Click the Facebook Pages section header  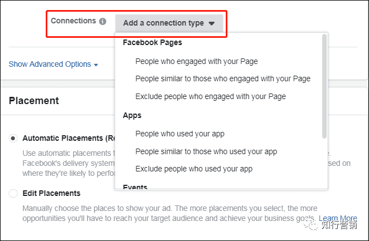pyautogui.click(x=152, y=42)
